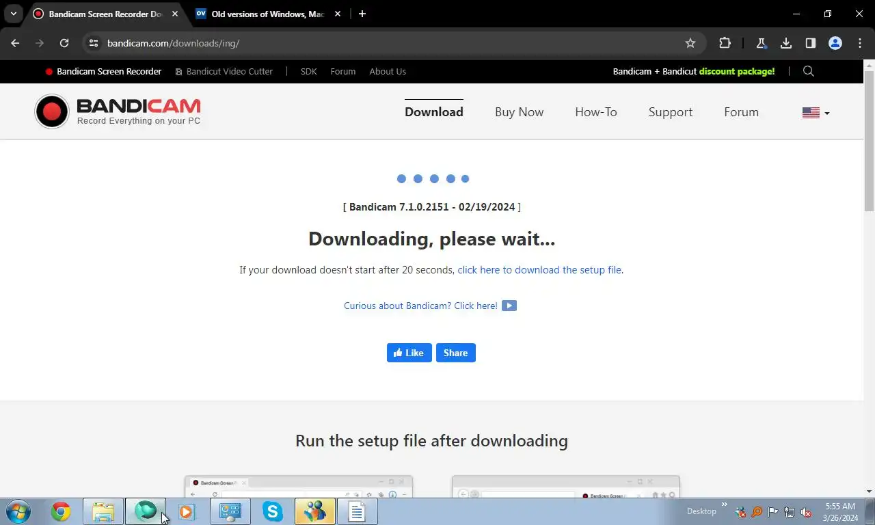Image resolution: width=875 pixels, height=525 pixels.
Task: Select the How-To menu item
Action: point(596,112)
